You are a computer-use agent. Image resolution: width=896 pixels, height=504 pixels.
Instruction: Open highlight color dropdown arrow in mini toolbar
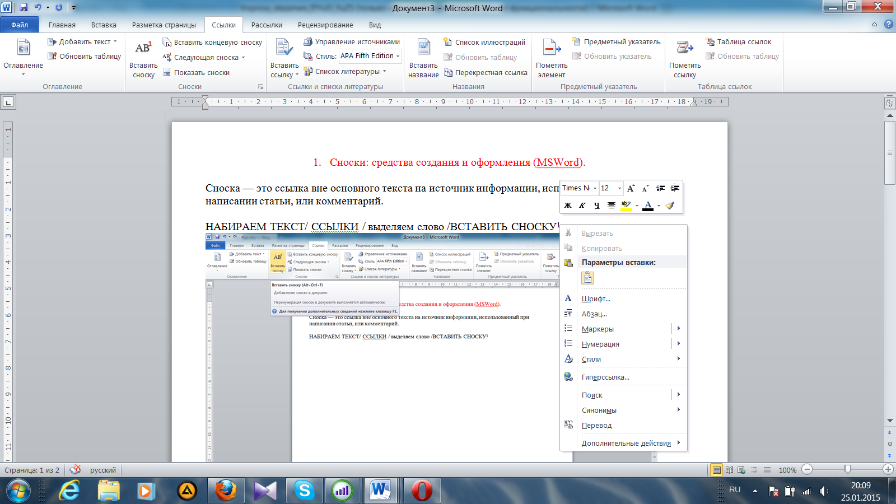click(637, 206)
